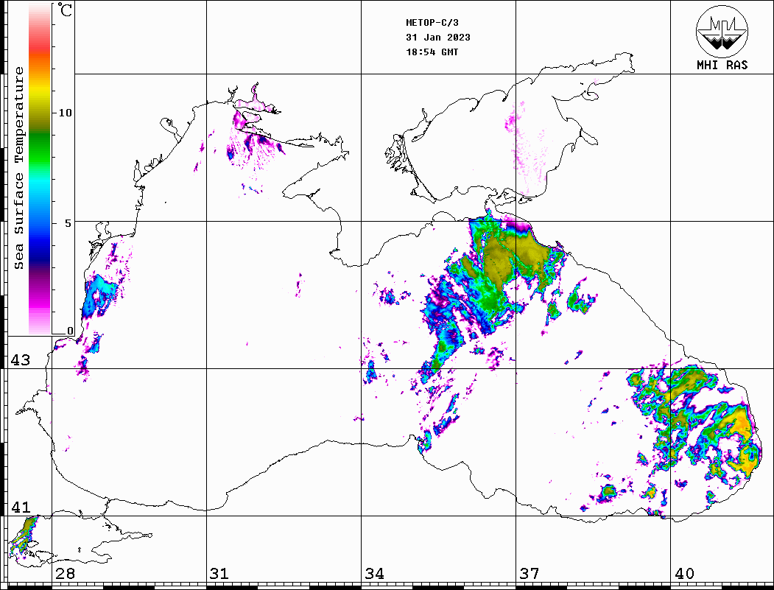
Task: Click latitude label '43'
Action: click(21, 360)
